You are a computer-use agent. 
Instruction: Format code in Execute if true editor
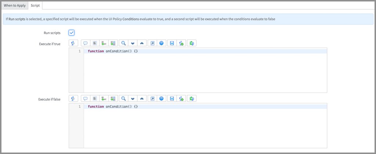(95, 43)
